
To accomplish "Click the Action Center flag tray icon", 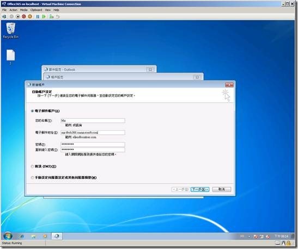I will 256,236.
